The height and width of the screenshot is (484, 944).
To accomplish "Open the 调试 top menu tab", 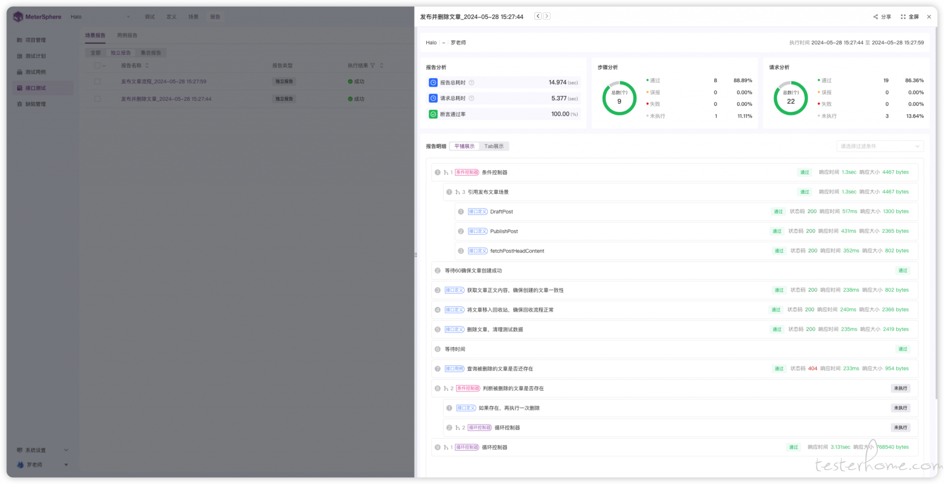I will [150, 17].
